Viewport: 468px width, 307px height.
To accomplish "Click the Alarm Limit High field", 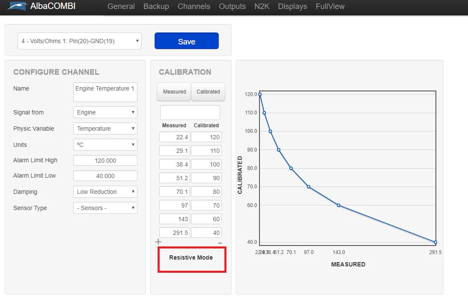I will [105, 161].
